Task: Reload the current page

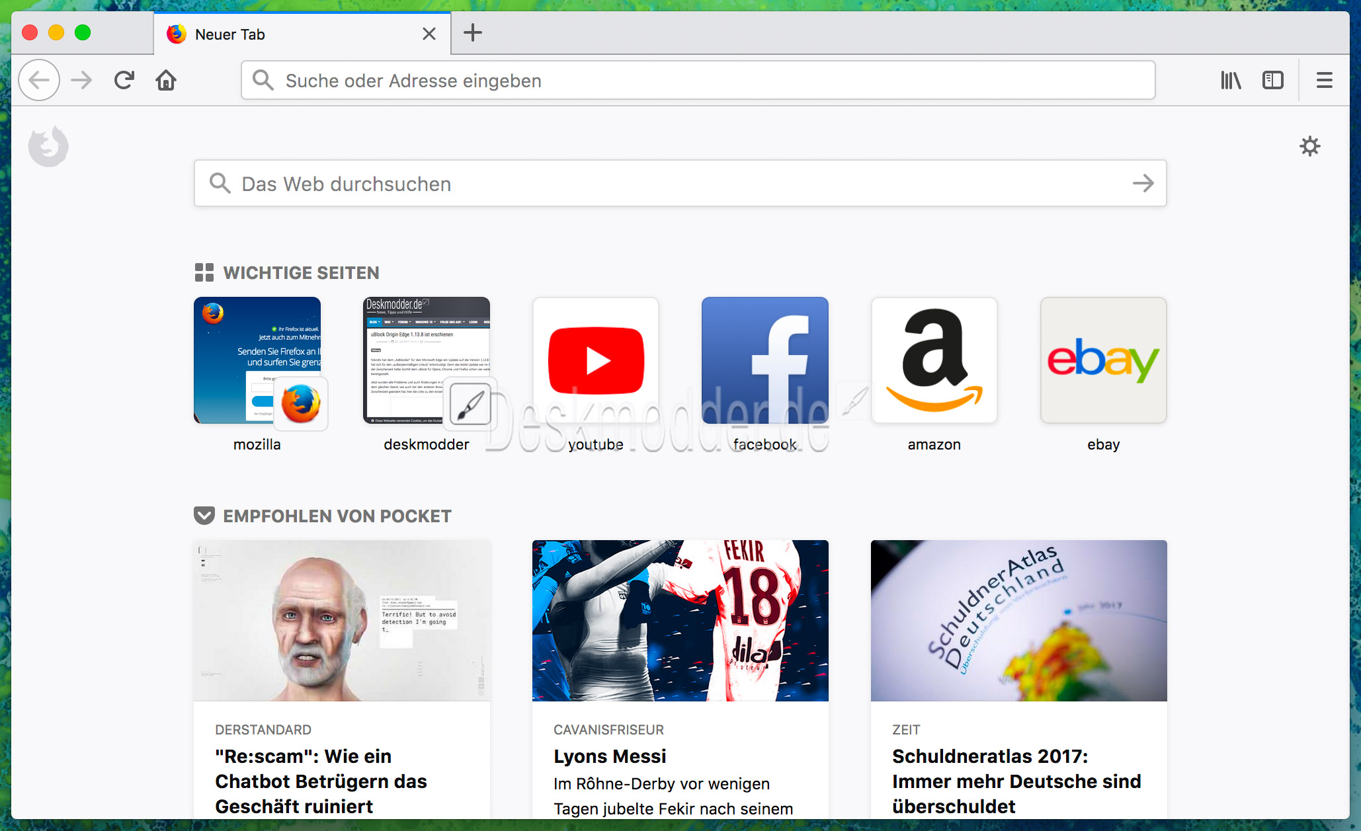Action: tap(124, 81)
